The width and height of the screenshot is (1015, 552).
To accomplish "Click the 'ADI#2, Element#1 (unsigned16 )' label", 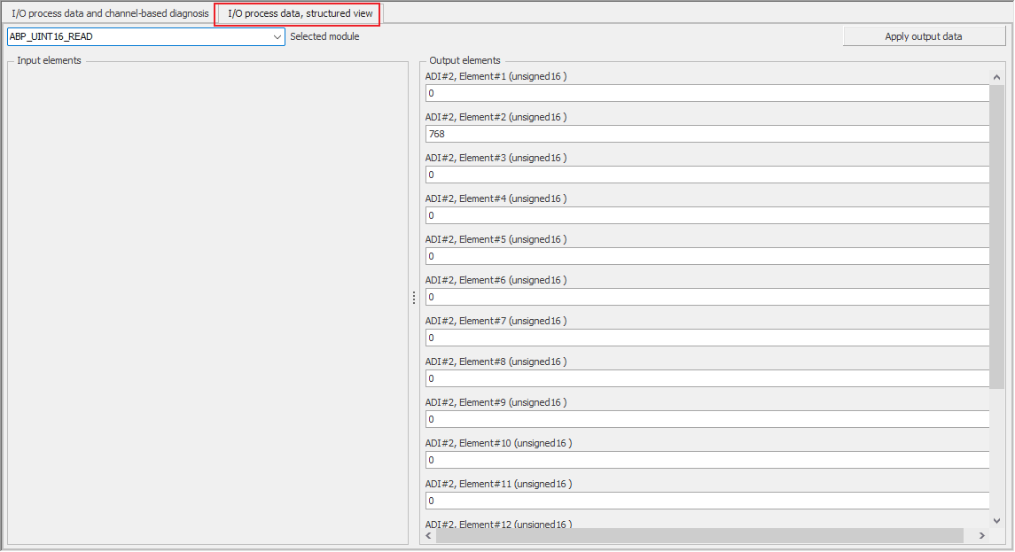I will click(496, 76).
